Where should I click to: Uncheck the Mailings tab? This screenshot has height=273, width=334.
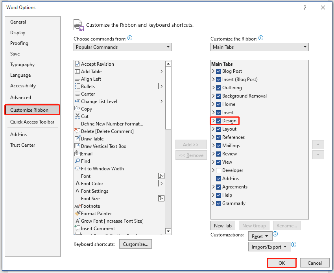tap(218, 145)
